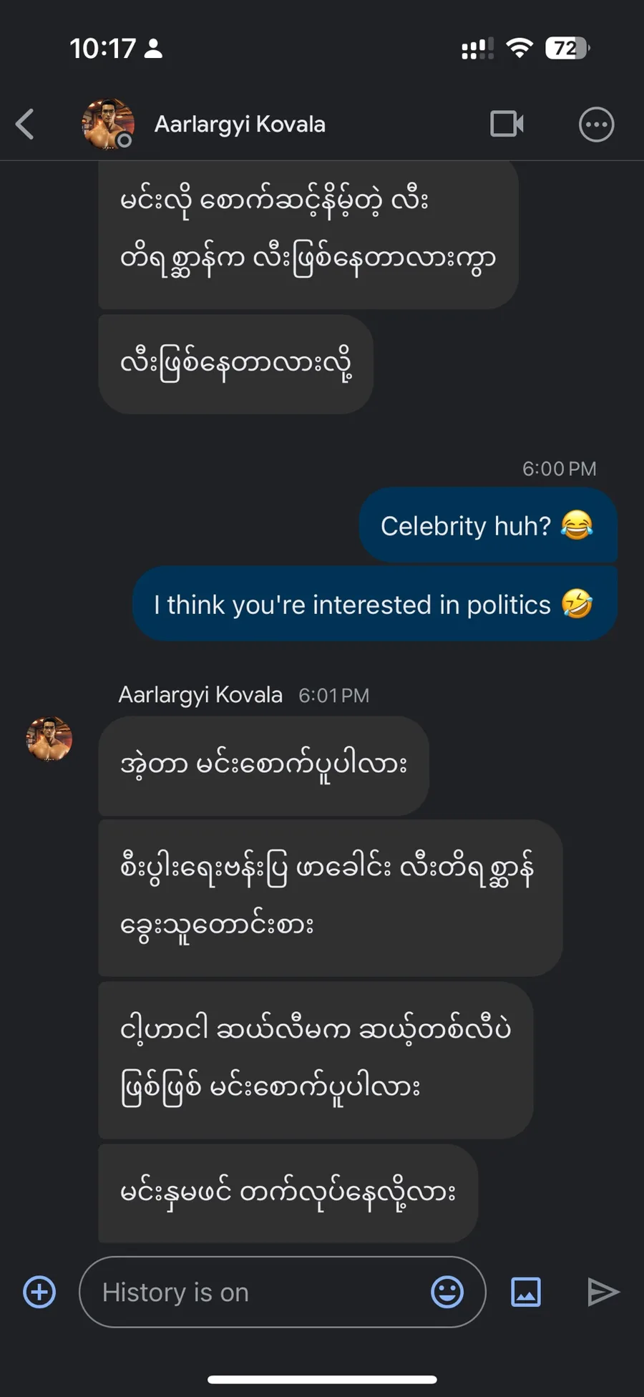The image size is (644, 1397).
Task: Tap the last received message at bottom
Action: pos(288,1192)
